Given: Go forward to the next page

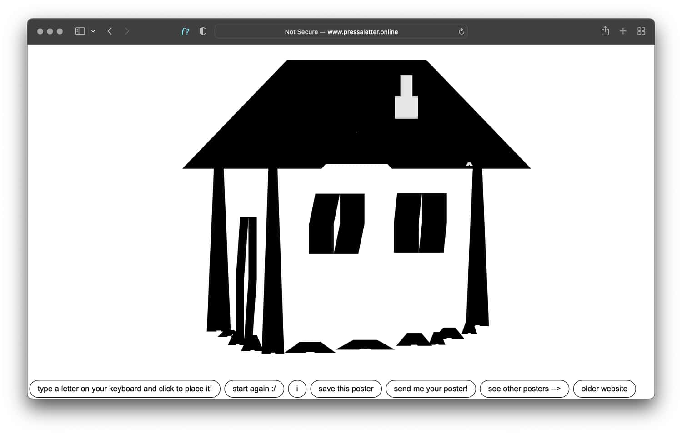Looking at the screenshot, I should (x=127, y=31).
